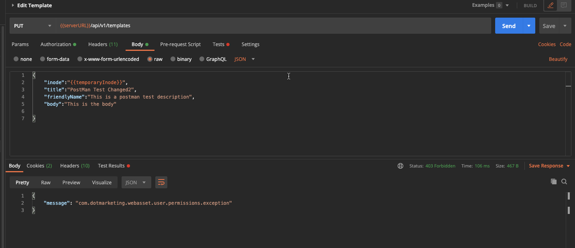Click the Beautify link
575x248 pixels.
[558, 59]
